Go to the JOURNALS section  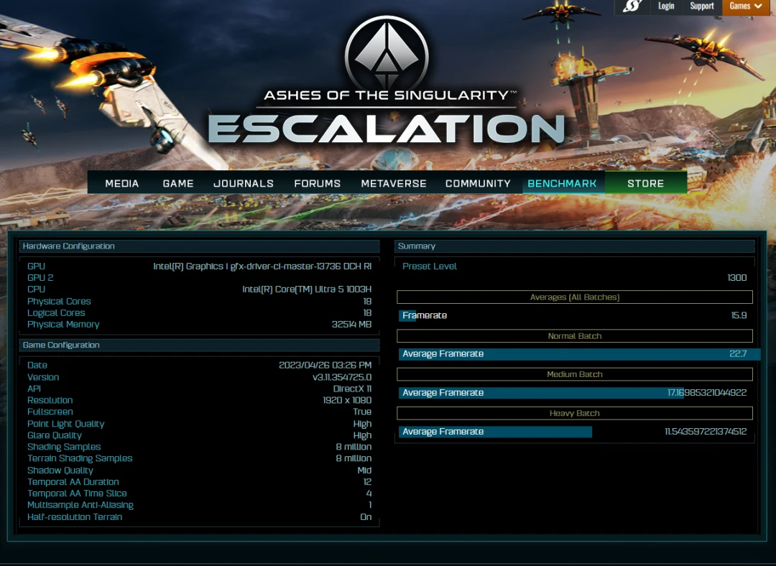coord(244,184)
